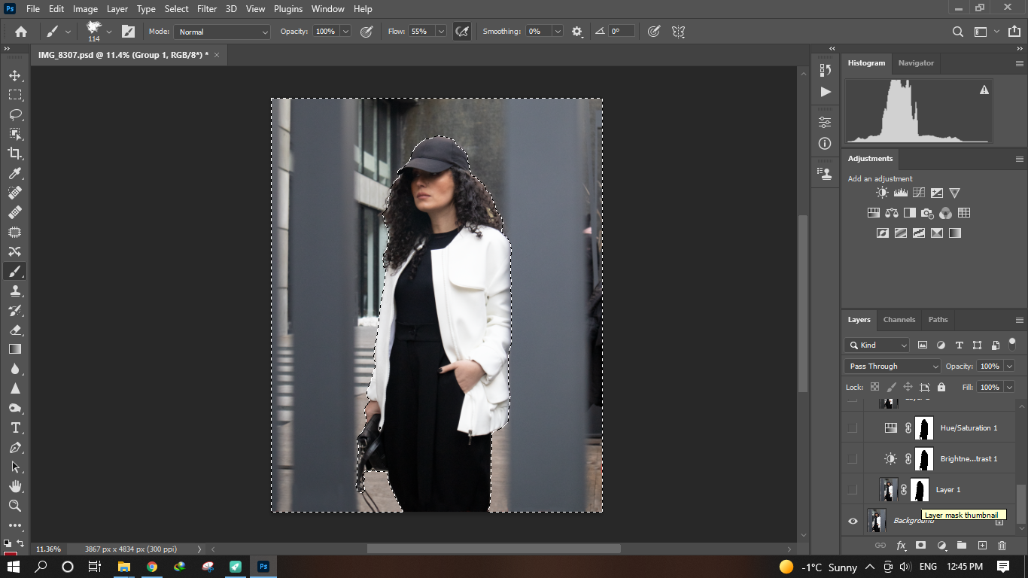
Task: Open the Filter menu
Action: coord(207,9)
